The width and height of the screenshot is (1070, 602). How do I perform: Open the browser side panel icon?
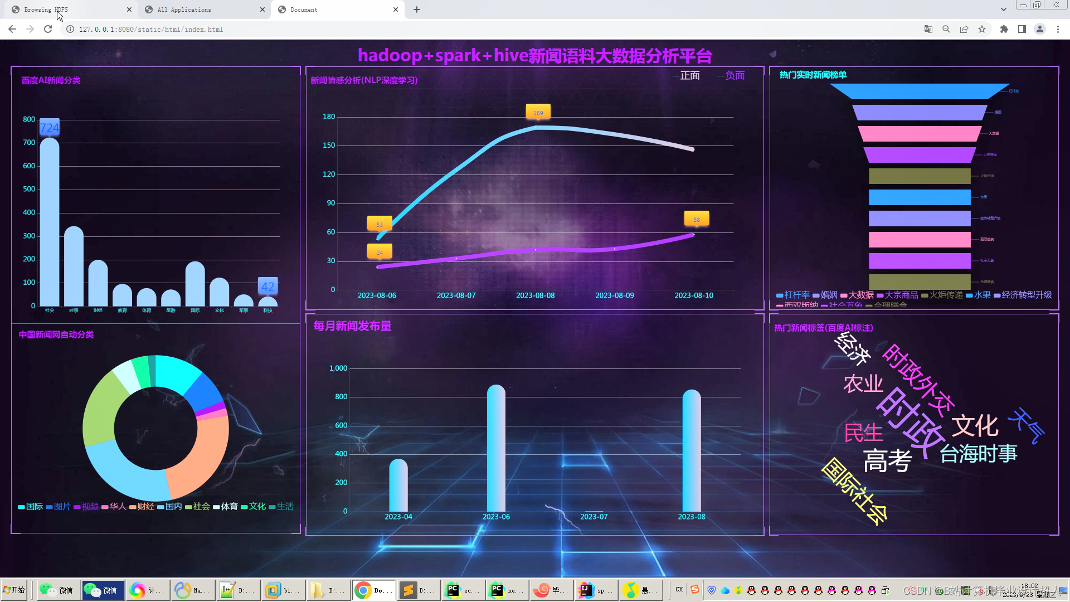(1022, 30)
